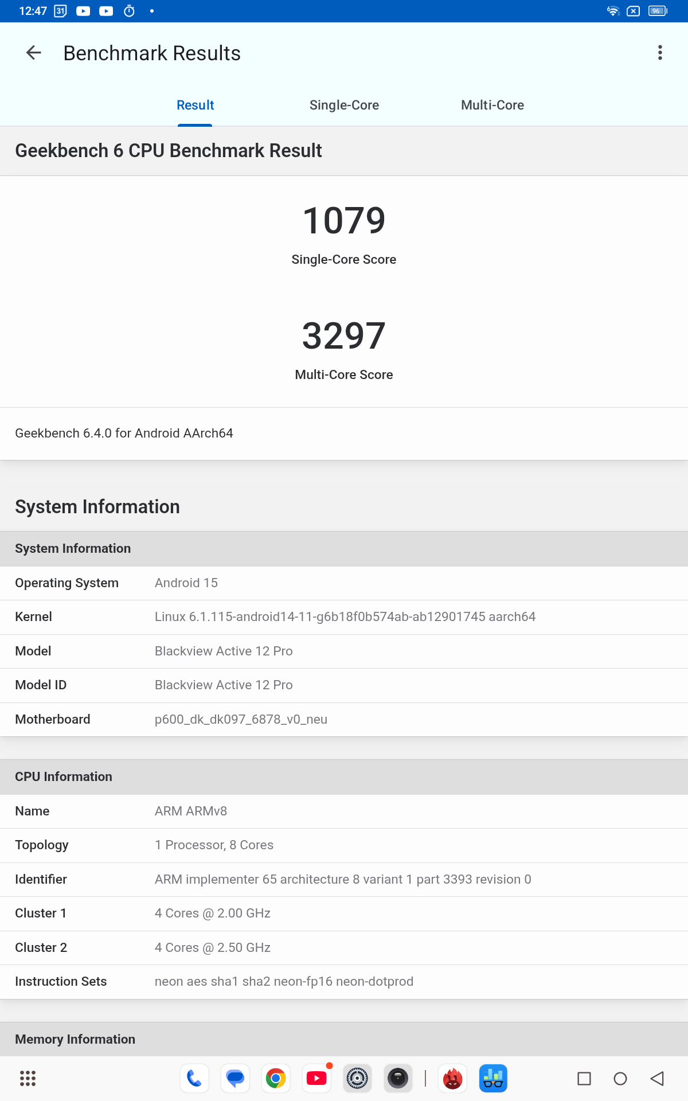Tap '1 Processor, 8 Cores' topology value
The width and height of the screenshot is (688, 1101).
(214, 845)
